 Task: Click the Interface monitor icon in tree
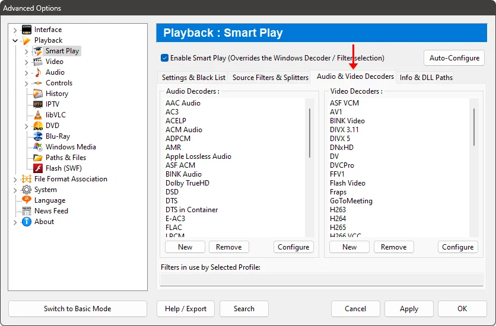[27, 30]
